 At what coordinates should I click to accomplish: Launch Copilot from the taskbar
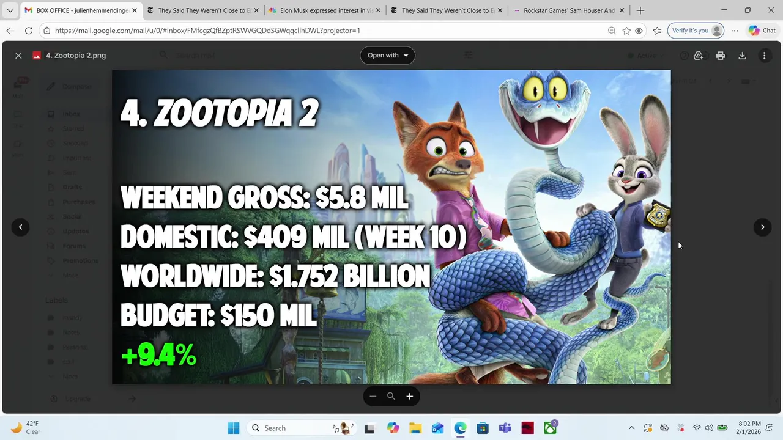[x=393, y=428]
